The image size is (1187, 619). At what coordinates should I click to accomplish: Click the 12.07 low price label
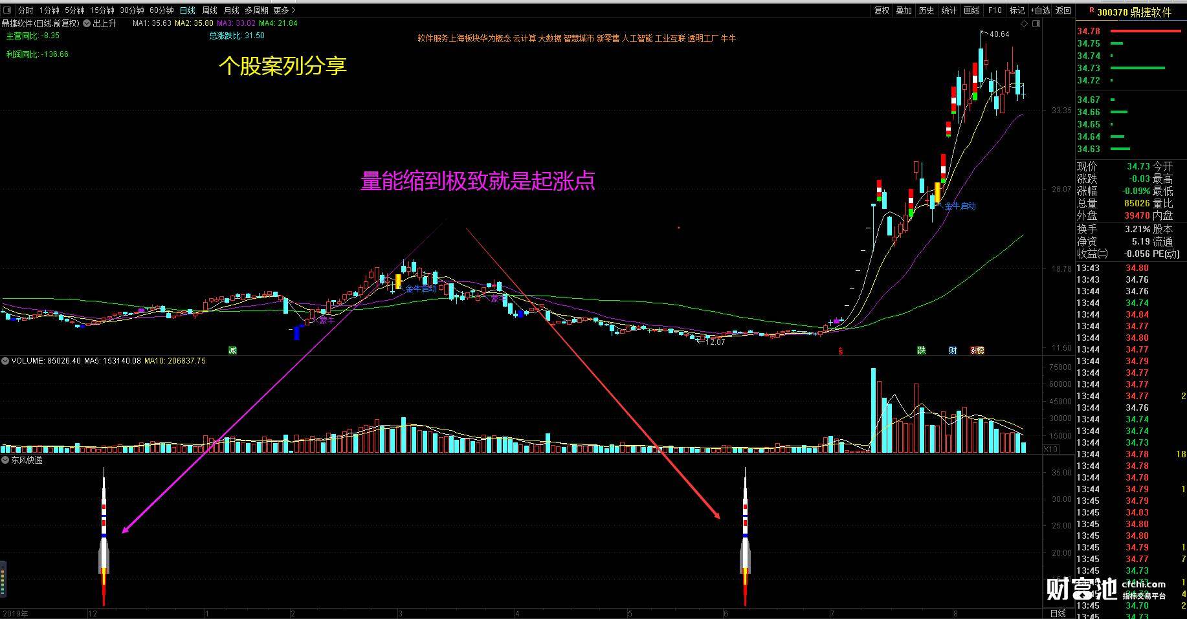click(x=716, y=342)
